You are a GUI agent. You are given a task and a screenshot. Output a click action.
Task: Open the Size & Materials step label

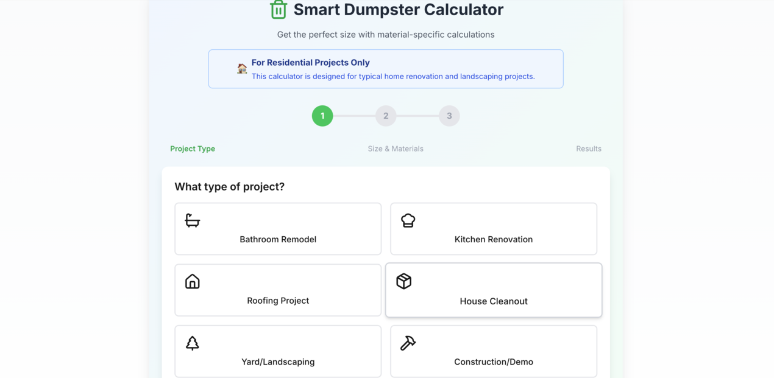pyautogui.click(x=396, y=149)
